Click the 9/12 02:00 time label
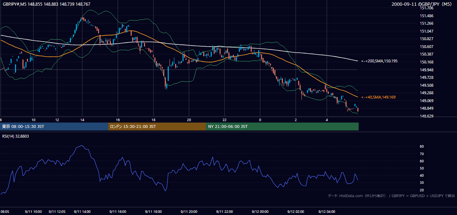 (x=295, y=212)
